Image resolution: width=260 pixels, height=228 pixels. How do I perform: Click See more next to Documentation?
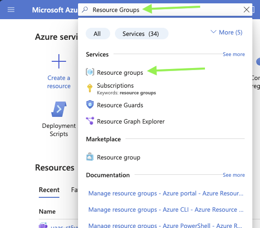234,175
